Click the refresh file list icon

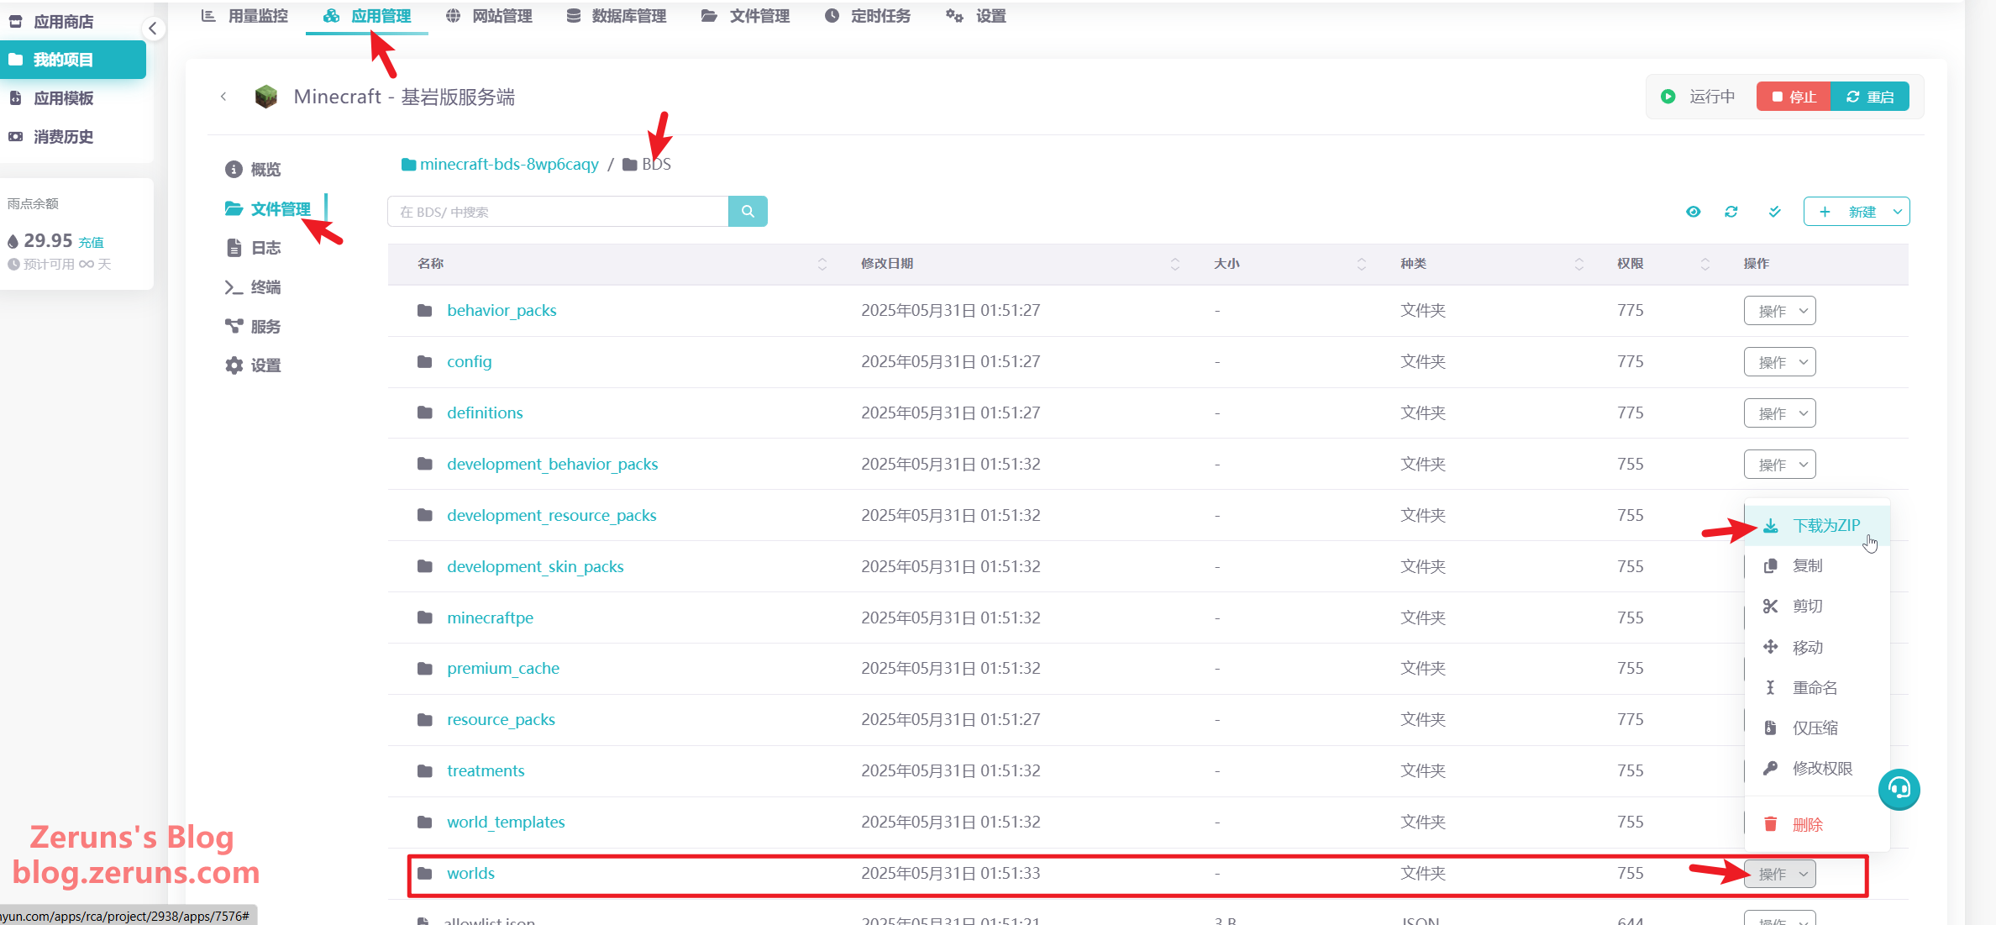1731,212
